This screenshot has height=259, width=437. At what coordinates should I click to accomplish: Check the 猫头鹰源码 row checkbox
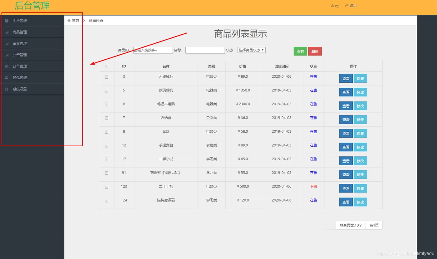106,201
